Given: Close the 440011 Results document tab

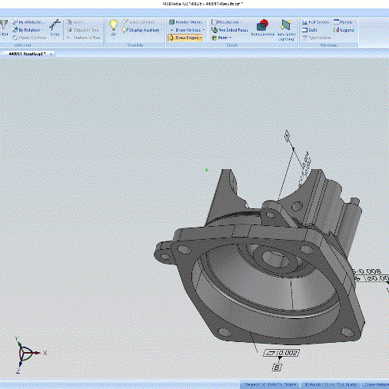Looking at the screenshot, I should pyautogui.click(x=52, y=54).
